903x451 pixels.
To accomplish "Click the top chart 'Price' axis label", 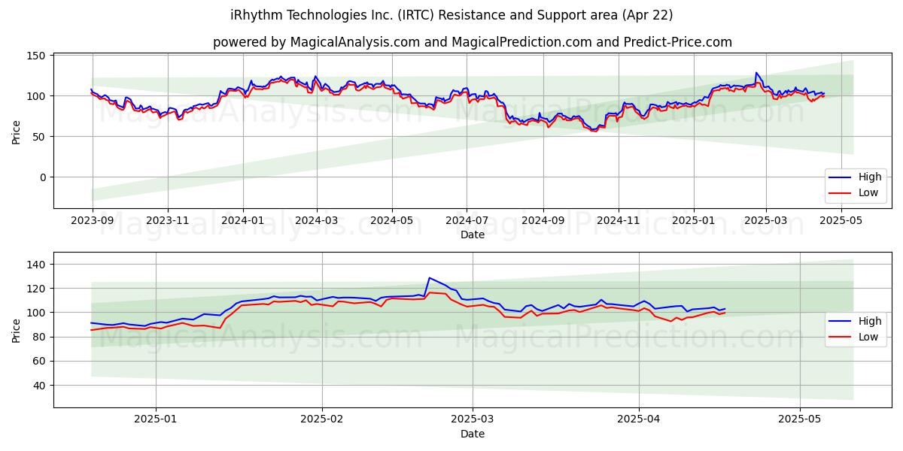I will (x=17, y=131).
